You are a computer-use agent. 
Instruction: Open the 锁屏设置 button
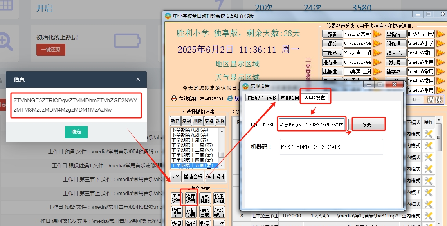click(x=177, y=212)
